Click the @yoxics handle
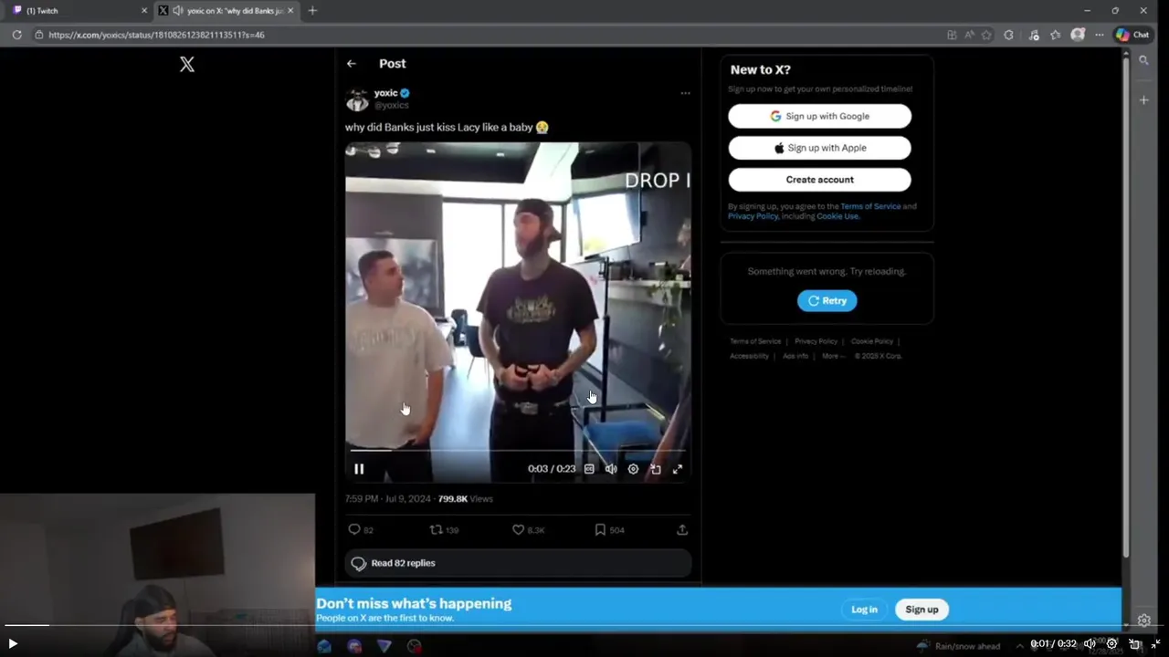The width and height of the screenshot is (1169, 657). pyautogui.click(x=391, y=105)
